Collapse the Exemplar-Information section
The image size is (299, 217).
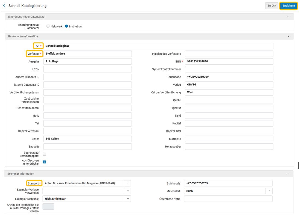pos(287,174)
